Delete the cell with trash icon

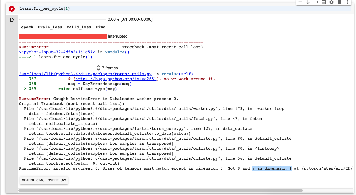[339, 2]
